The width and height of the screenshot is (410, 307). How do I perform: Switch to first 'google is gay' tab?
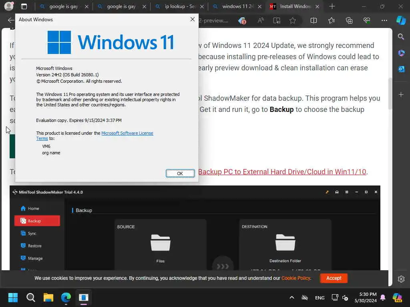tap(63, 6)
